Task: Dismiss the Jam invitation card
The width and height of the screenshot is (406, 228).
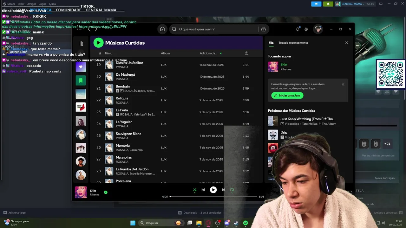Action: 343,85
